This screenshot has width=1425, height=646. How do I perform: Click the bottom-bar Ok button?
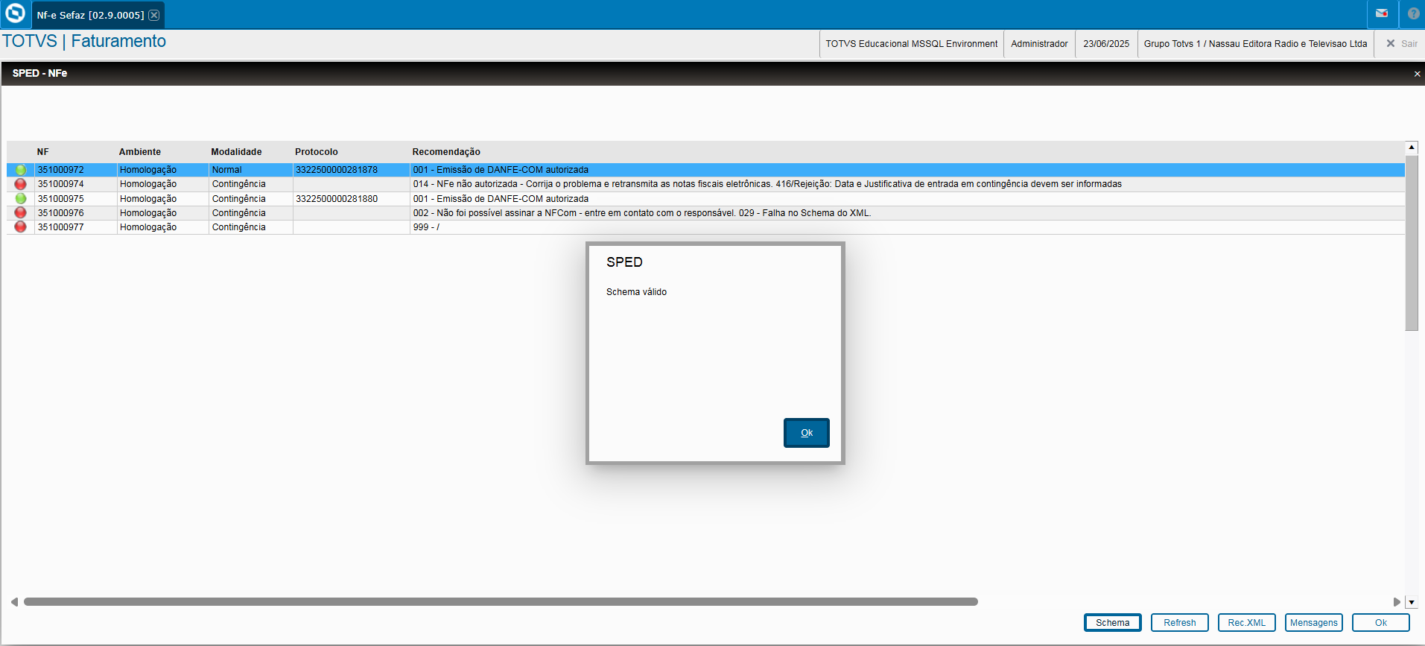pyautogui.click(x=1380, y=623)
